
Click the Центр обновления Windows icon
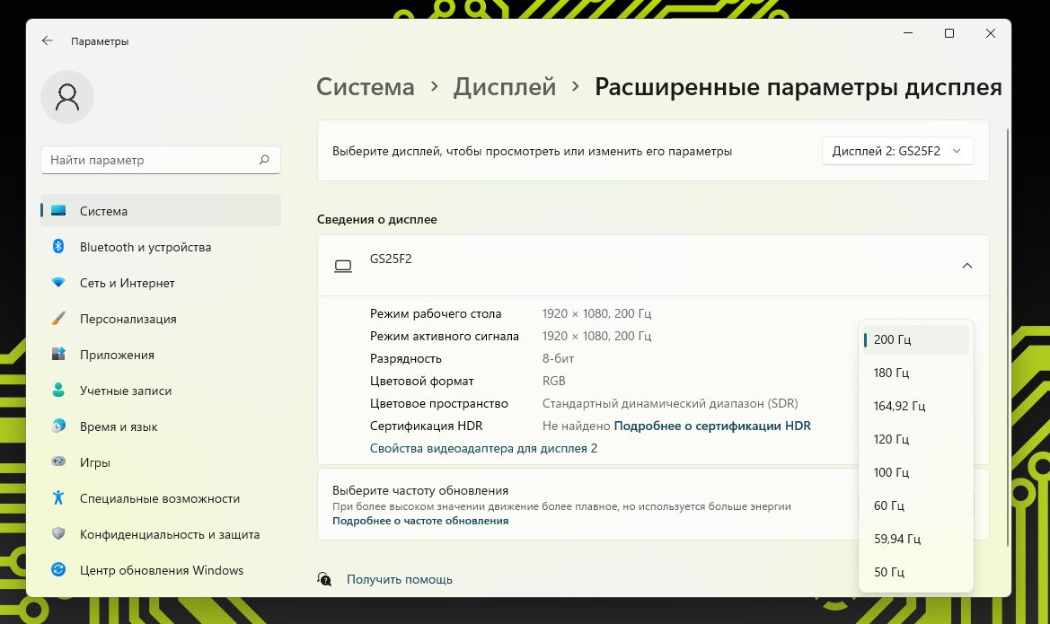(58, 570)
